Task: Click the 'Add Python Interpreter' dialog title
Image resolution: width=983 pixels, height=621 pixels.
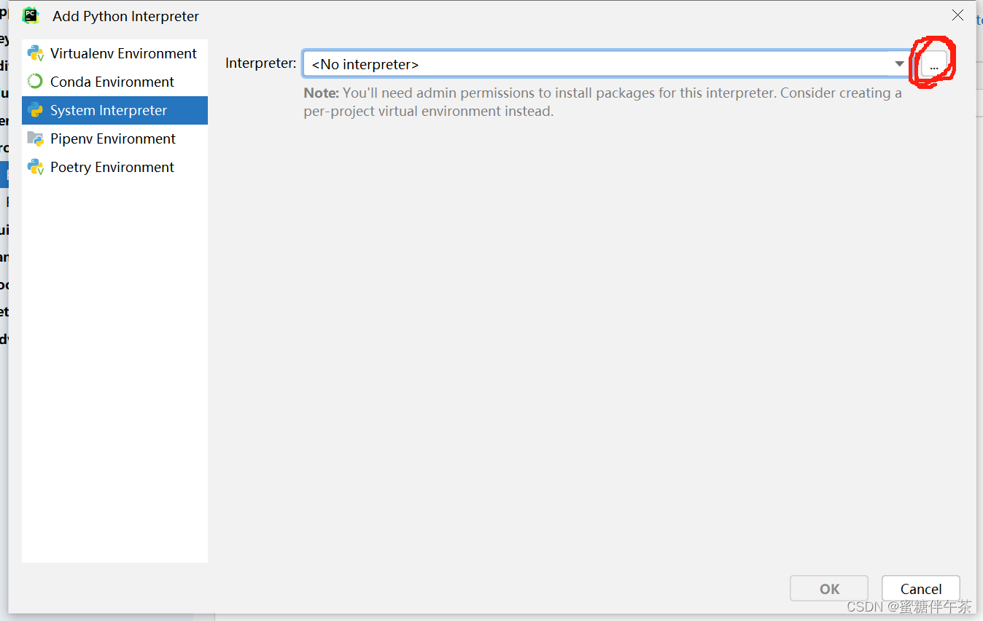Action: [125, 16]
